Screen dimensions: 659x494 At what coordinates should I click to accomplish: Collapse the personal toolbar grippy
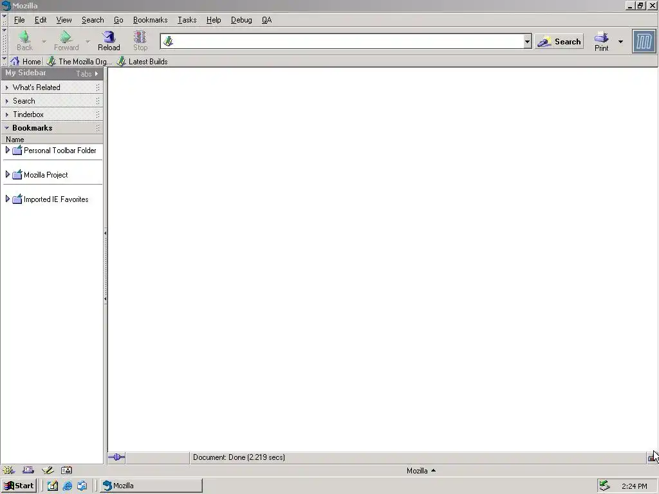coord(5,61)
